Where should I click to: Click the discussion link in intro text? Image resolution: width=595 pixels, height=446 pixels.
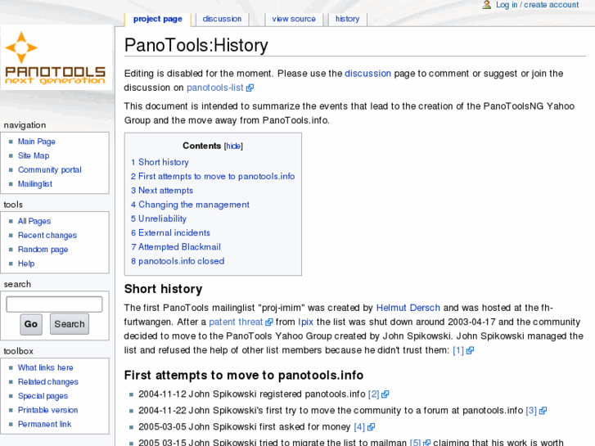[367, 74]
